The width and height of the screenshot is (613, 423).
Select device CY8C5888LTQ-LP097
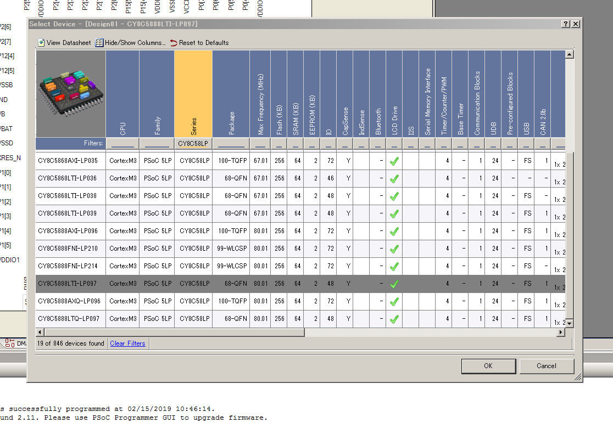(x=69, y=319)
